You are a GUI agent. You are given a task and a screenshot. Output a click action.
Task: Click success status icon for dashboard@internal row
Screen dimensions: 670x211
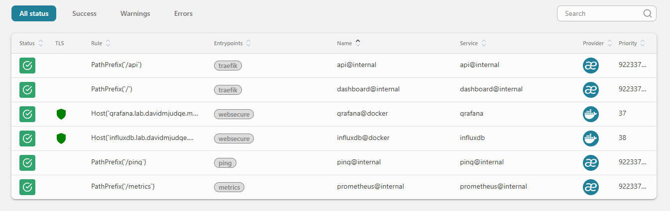click(27, 90)
